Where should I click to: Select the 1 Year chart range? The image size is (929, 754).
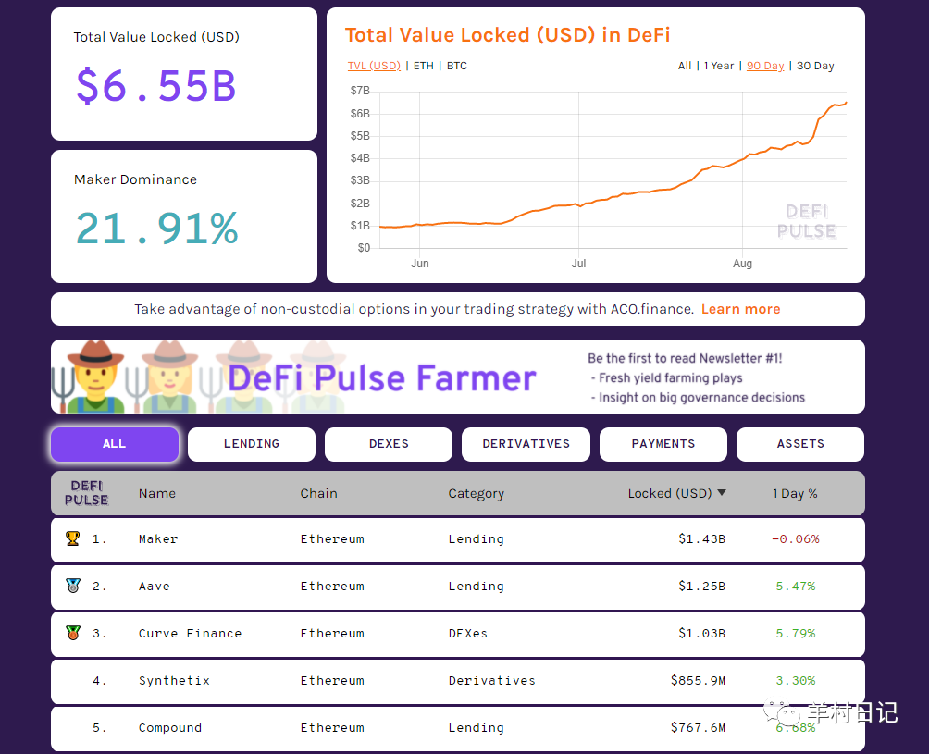[x=719, y=66]
